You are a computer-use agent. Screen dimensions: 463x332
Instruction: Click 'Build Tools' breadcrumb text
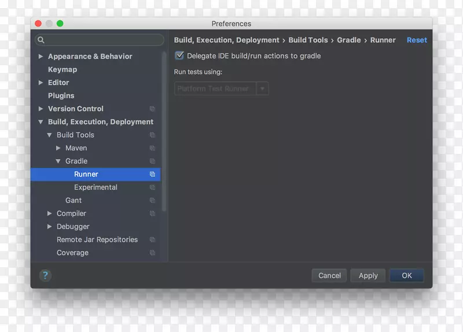coord(308,40)
